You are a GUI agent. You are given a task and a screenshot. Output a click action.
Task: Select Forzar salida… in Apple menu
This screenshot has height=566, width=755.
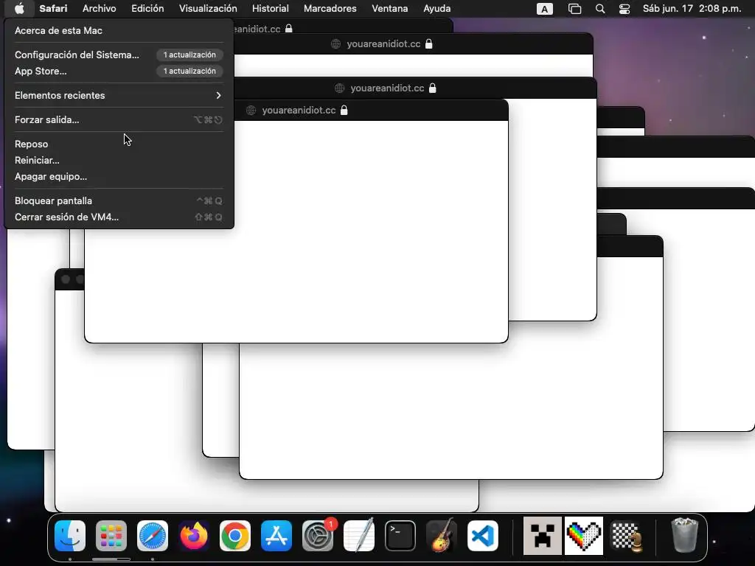point(118,120)
